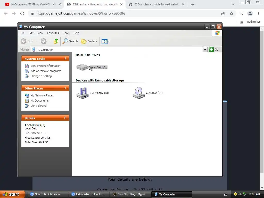Select the CD Drive (D:) icon
Image resolution: width=264 pixels, height=198 pixels.
click(139, 93)
